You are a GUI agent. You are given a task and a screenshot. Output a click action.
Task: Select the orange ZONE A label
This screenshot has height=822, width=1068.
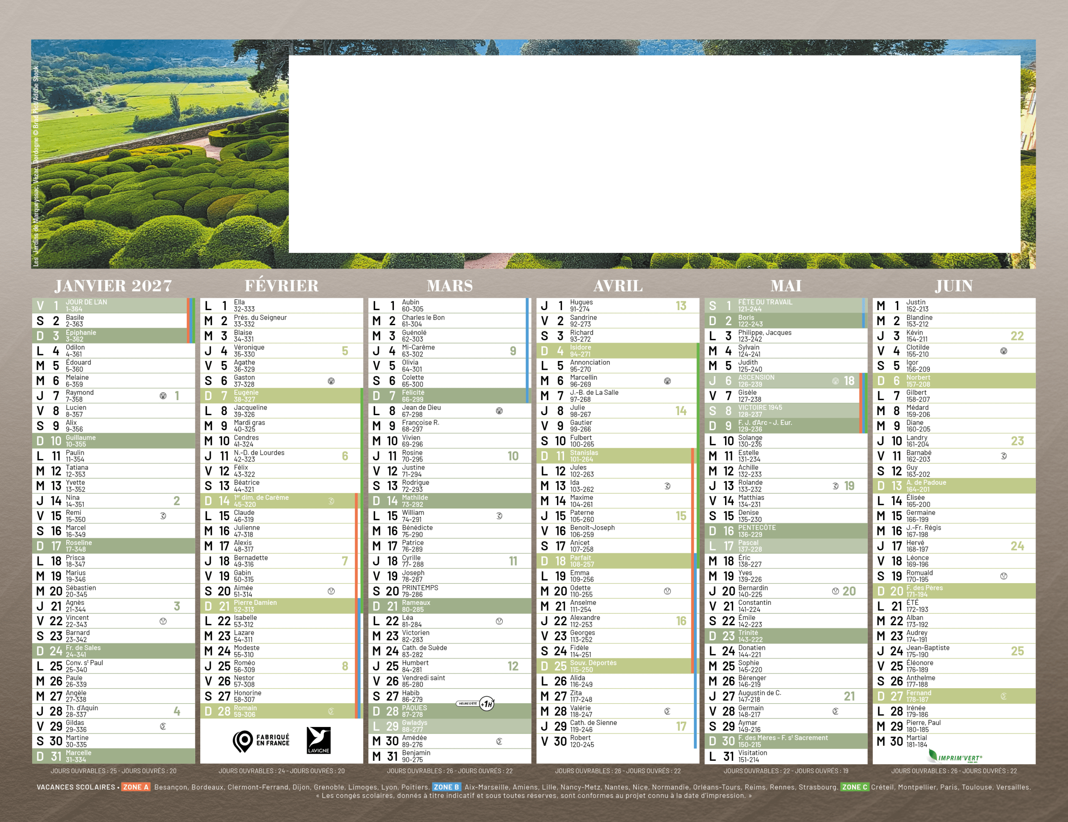coord(136,787)
